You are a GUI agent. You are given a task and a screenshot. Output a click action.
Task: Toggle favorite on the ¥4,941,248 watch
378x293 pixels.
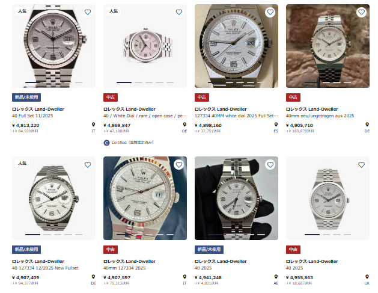pyautogui.click(x=270, y=164)
